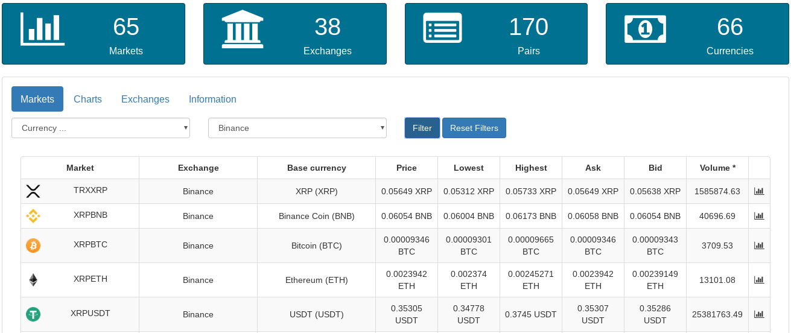Click the Market column header
The width and height of the screenshot is (791, 333).
click(x=80, y=168)
